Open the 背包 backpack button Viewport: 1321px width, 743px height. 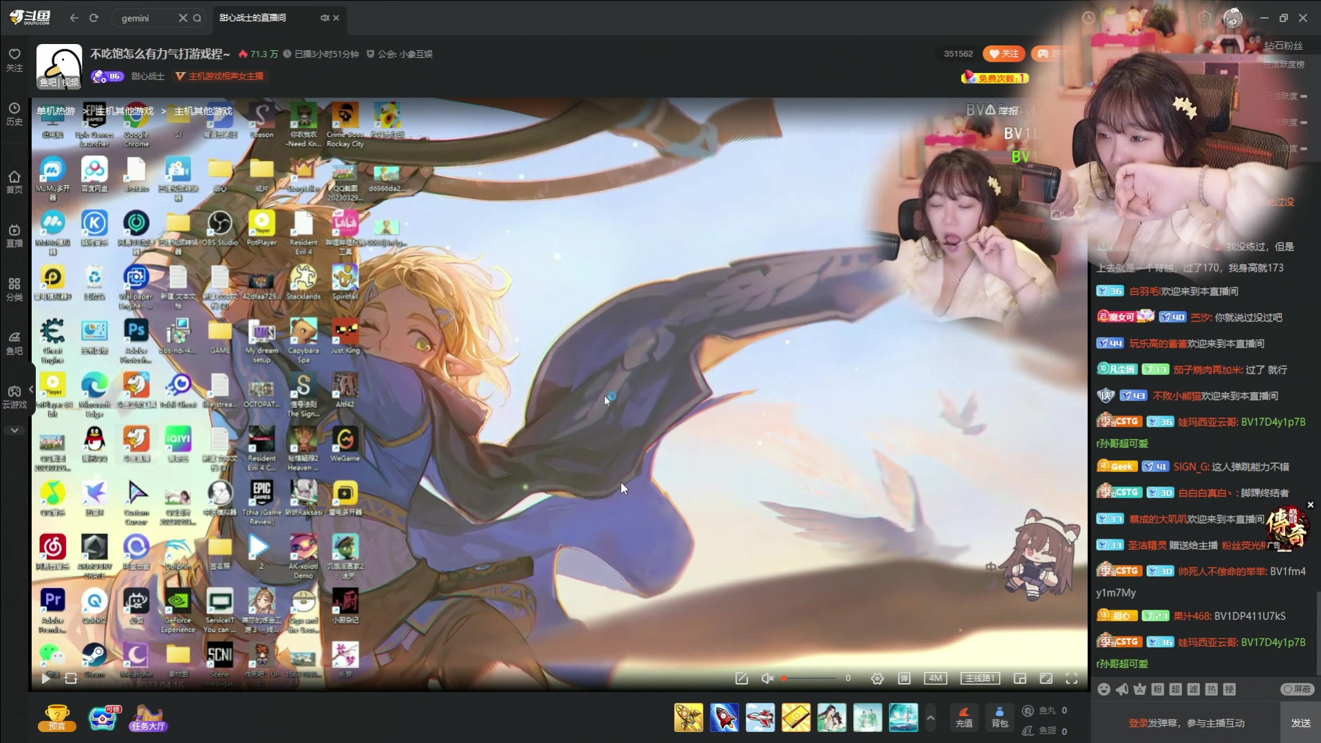(1000, 718)
